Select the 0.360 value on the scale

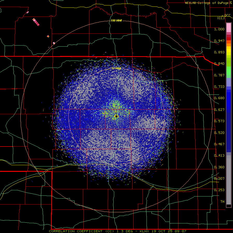(x=219, y=167)
